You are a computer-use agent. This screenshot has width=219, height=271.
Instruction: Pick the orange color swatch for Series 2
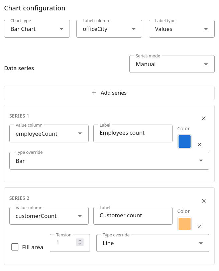click(185, 224)
